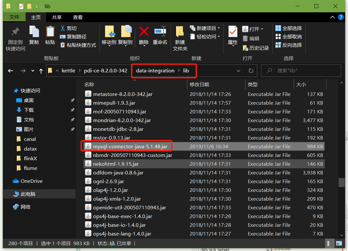Screen dimensions: 348x251
Task: Open Copy to (复制到) menu
Action: pyautogui.click(x=125, y=36)
